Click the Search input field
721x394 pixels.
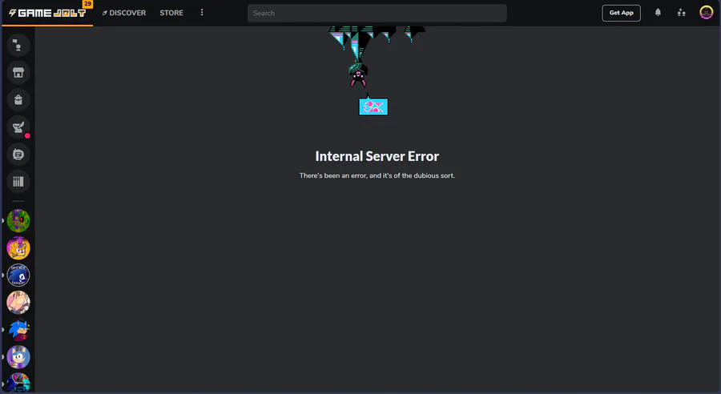pos(377,13)
